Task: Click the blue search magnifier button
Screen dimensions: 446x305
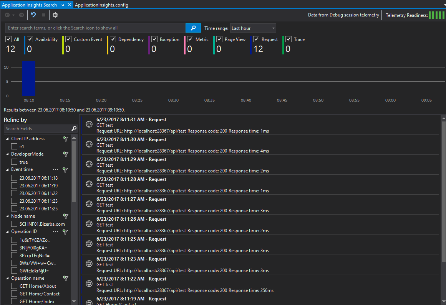Action: point(193,28)
